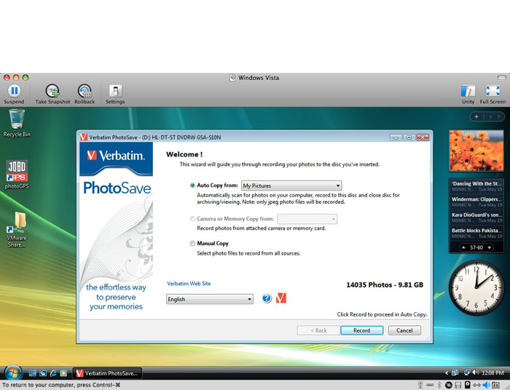Open the My Pictures source dropdown

point(291,186)
